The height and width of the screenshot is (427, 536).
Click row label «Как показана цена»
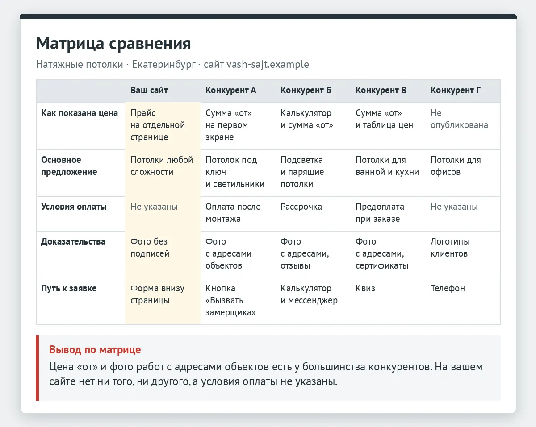pyautogui.click(x=80, y=113)
